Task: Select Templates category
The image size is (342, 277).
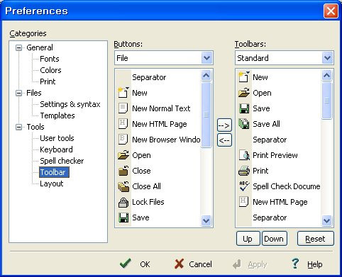Action: pyautogui.click(x=57, y=115)
